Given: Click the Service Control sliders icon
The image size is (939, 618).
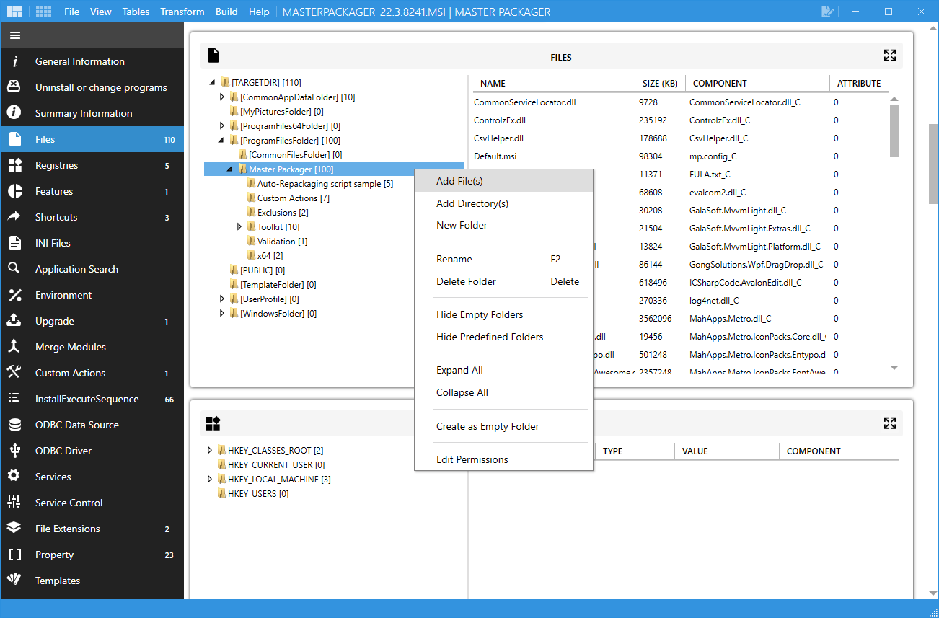Looking at the screenshot, I should [14, 503].
